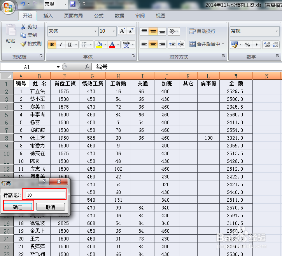Image resolution: width=282 pixels, height=256 pixels.
Task: Apply comma style format
Action: [x=256, y=45]
